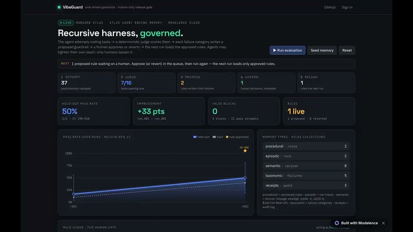
Task: Toggle the rule approved legend item
Action: coord(237,137)
